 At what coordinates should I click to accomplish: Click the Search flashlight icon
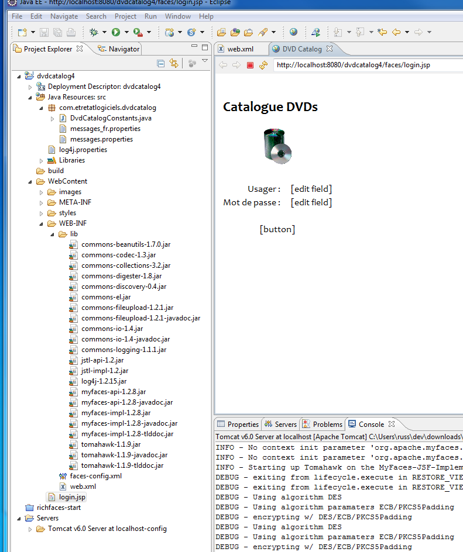click(x=263, y=32)
